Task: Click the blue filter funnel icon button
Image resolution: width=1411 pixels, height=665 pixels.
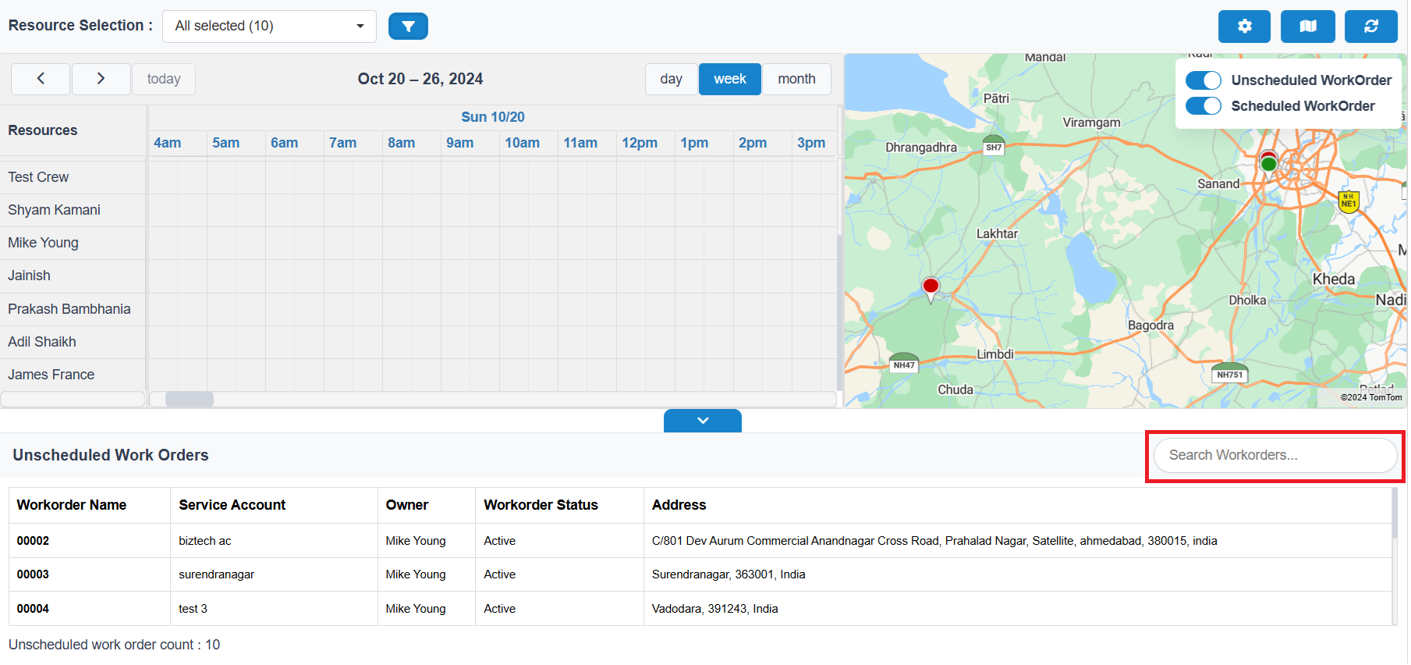Action: (x=408, y=27)
